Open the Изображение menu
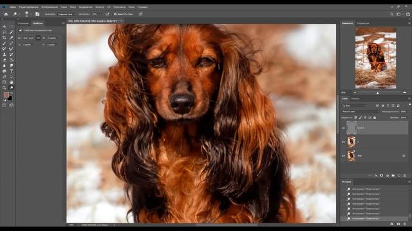The width and height of the screenshot is (412, 231). 50,7
